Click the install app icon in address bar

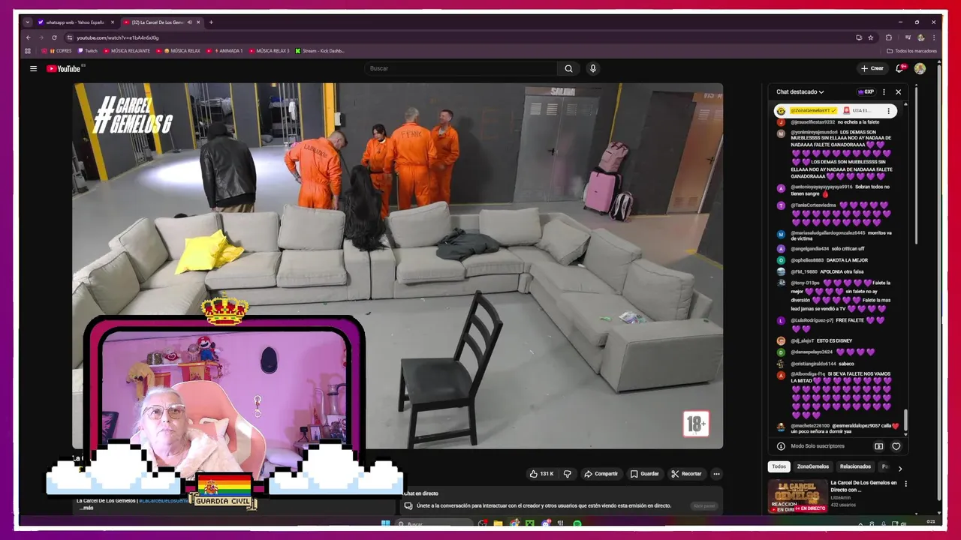[x=859, y=37]
